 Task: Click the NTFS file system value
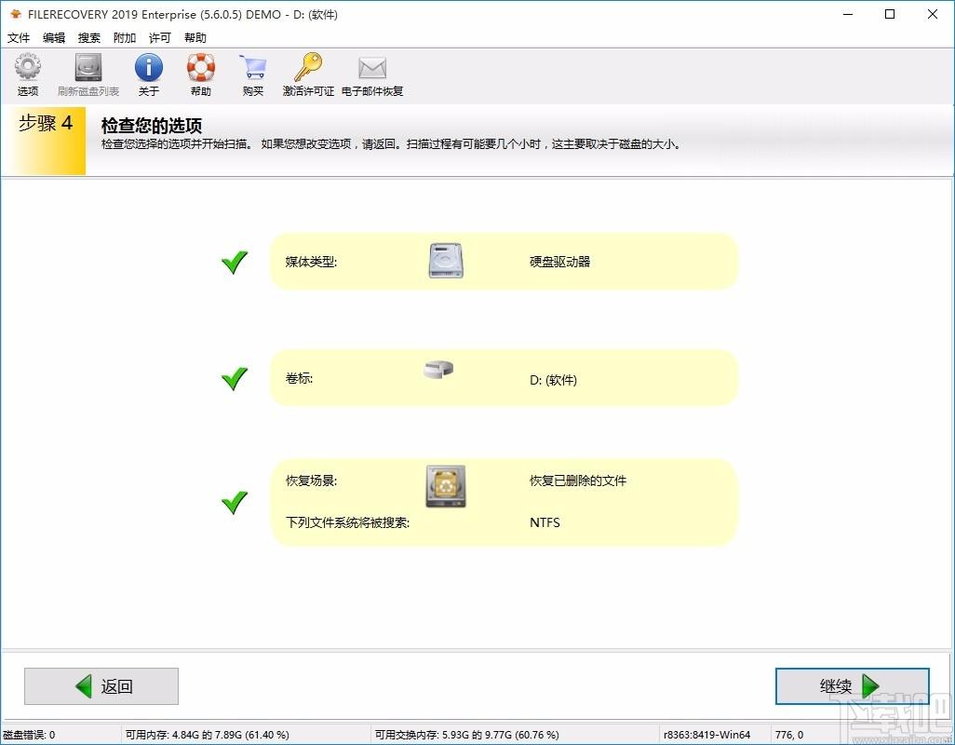545,522
